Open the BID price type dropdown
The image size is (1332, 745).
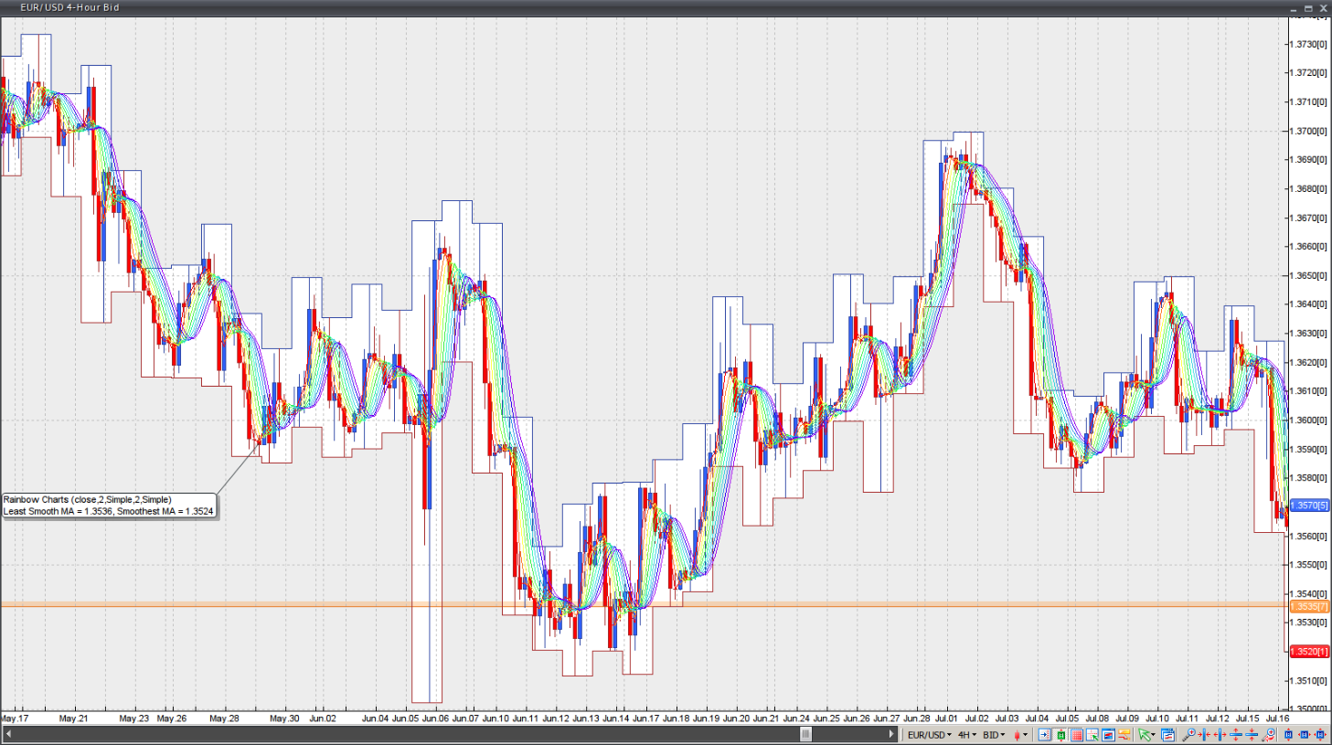[993, 734]
